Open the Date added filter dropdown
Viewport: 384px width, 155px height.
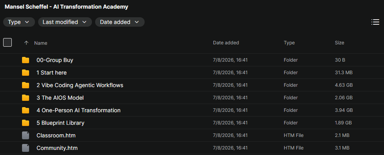[x=120, y=22]
